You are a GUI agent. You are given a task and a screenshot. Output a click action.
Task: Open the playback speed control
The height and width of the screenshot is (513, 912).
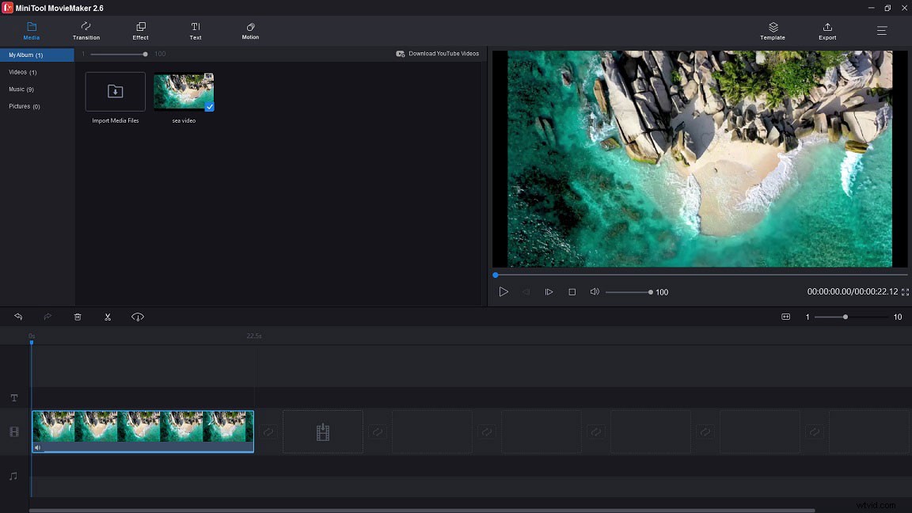(138, 317)
